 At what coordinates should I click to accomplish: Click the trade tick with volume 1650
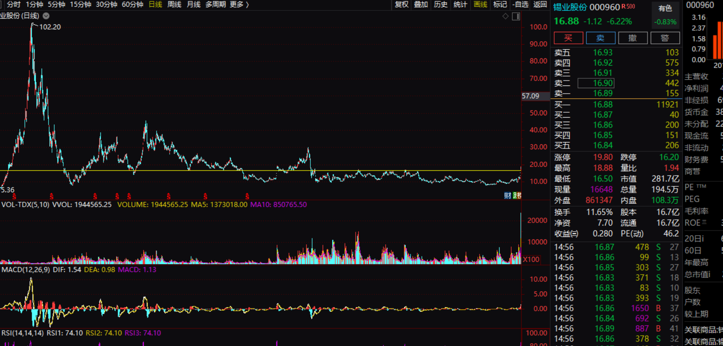click(640, 308)
